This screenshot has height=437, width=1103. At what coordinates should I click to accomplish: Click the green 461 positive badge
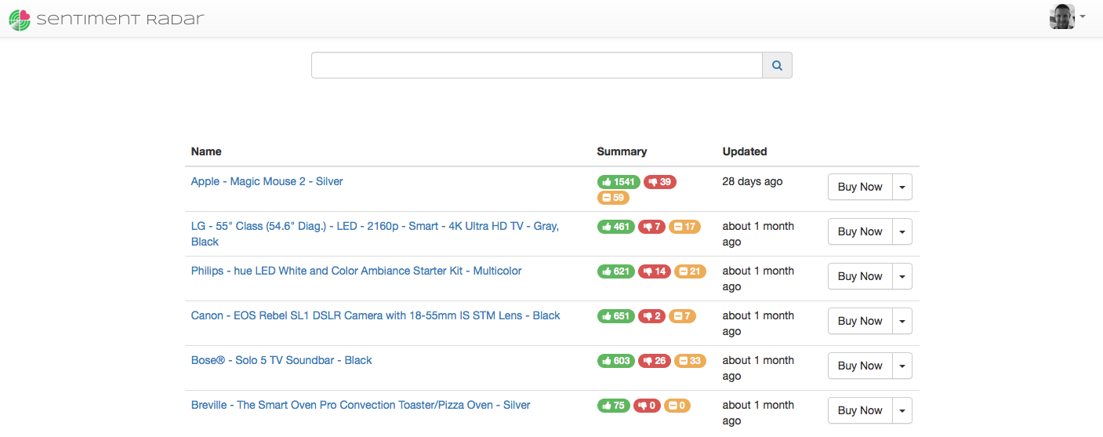[x=616, y=227]
